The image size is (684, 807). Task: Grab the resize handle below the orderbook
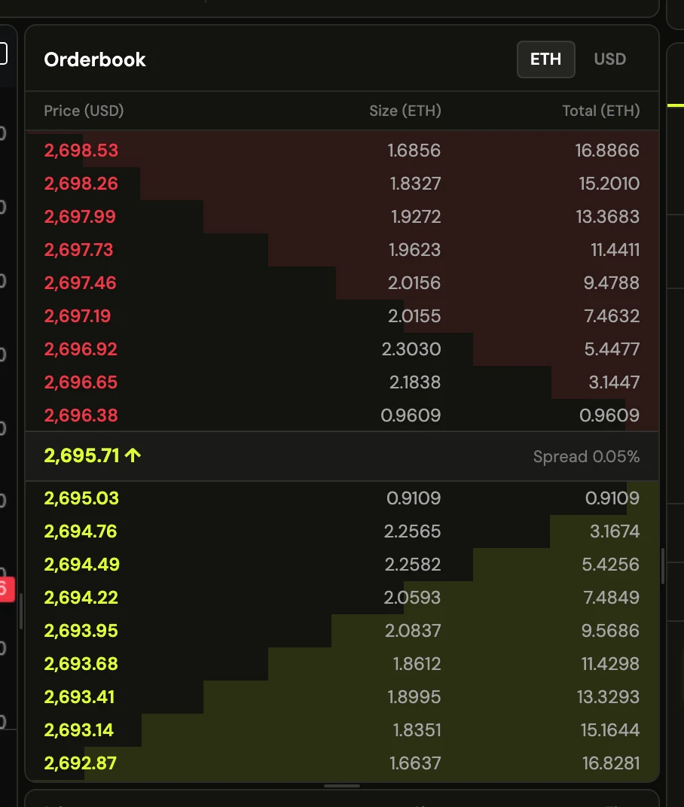[342, 786]
